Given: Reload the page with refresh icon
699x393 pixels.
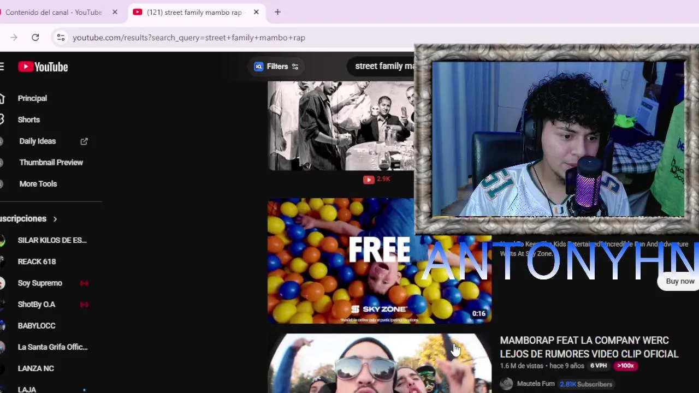Looking at the screenshot, I should coord(35,38).
